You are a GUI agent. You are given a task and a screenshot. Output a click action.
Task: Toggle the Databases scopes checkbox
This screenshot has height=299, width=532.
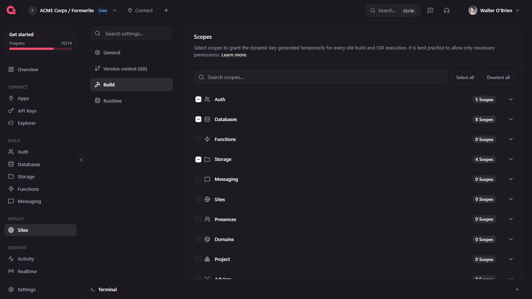[x=198, y=119]
